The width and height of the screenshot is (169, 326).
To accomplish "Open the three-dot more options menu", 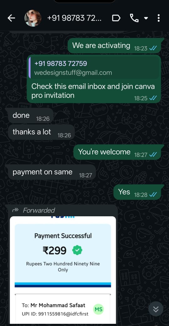I will pyautogui.click(x=159, y=18).
